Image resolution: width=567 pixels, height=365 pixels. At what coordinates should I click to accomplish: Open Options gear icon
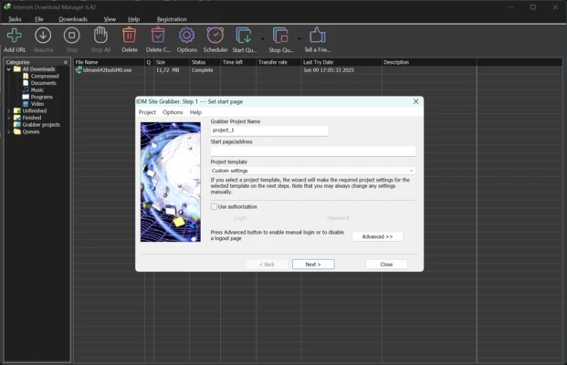coord(186,36)
